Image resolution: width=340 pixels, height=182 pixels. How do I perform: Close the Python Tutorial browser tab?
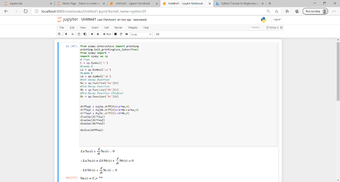263,3
